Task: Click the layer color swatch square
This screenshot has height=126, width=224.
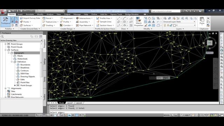Action: (x=174, y=26)
